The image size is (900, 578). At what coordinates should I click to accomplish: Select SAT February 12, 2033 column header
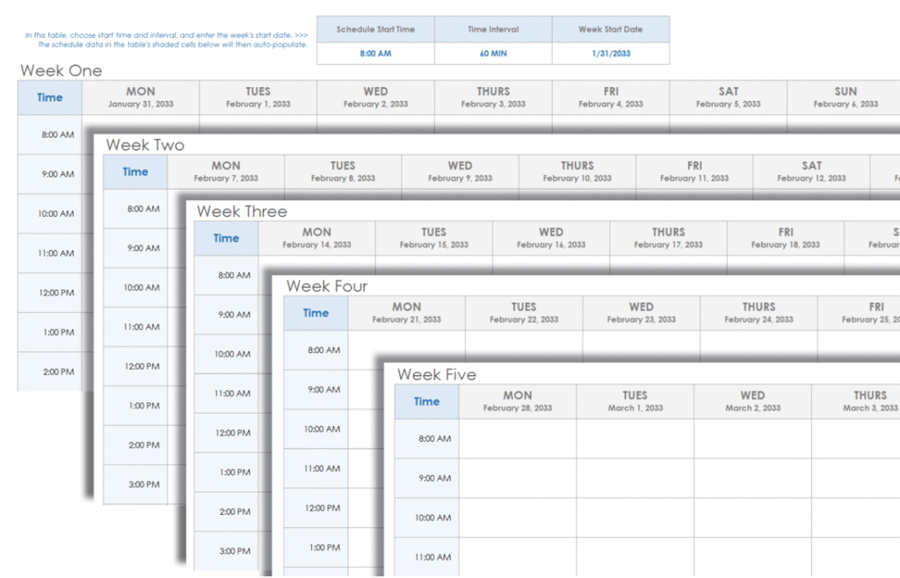(x=811, y=171)
